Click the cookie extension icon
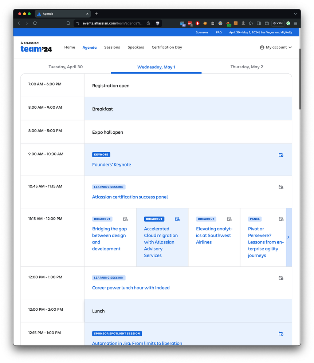The width and height of the screenshot is (314, 363). 205,23
